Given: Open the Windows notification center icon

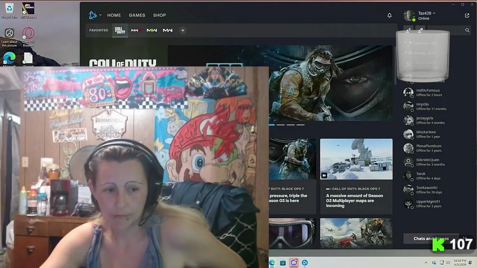Looking at the screenshot, I should pyautogui.click(x=471, y=263).
